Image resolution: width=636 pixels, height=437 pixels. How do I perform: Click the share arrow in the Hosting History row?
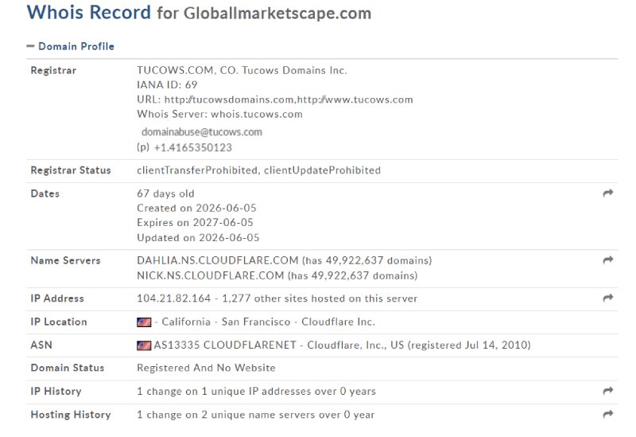(x=607, y=414)
